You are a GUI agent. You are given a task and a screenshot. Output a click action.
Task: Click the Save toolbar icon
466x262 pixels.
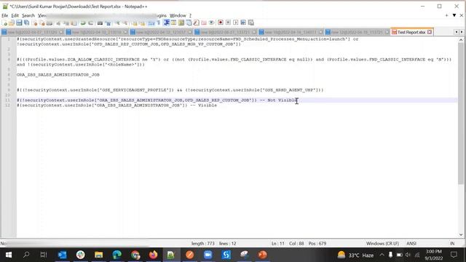(x=19, y=23)
